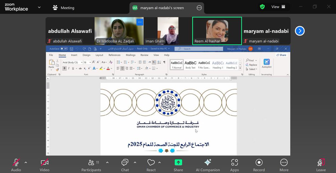336x173 pixels.
Task: Start your camera using the Video button
Action: [x=44, y=165]
